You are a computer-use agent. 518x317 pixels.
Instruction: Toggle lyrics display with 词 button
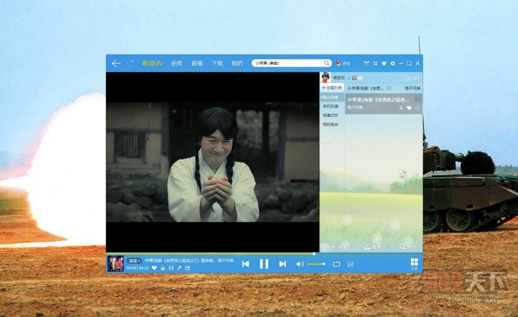[x=351, y=264]
